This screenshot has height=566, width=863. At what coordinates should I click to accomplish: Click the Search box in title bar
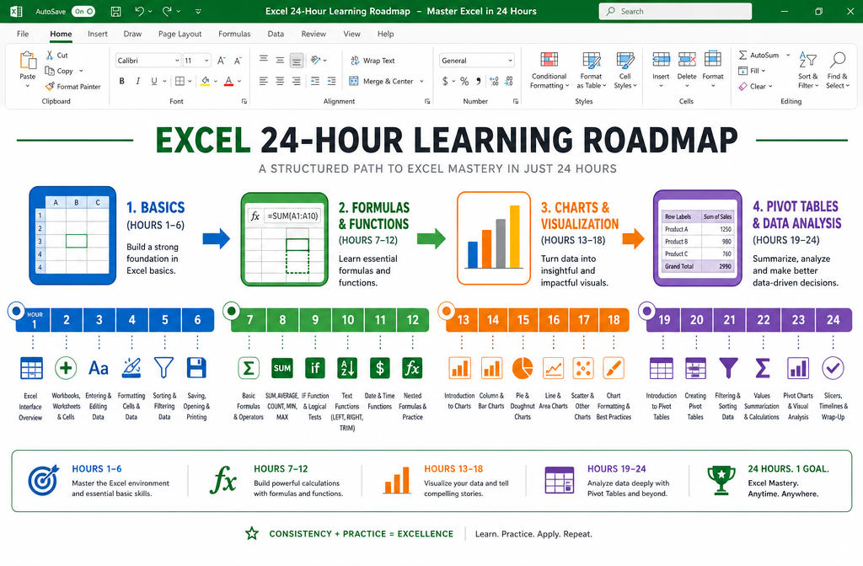[x=675, y=11]
